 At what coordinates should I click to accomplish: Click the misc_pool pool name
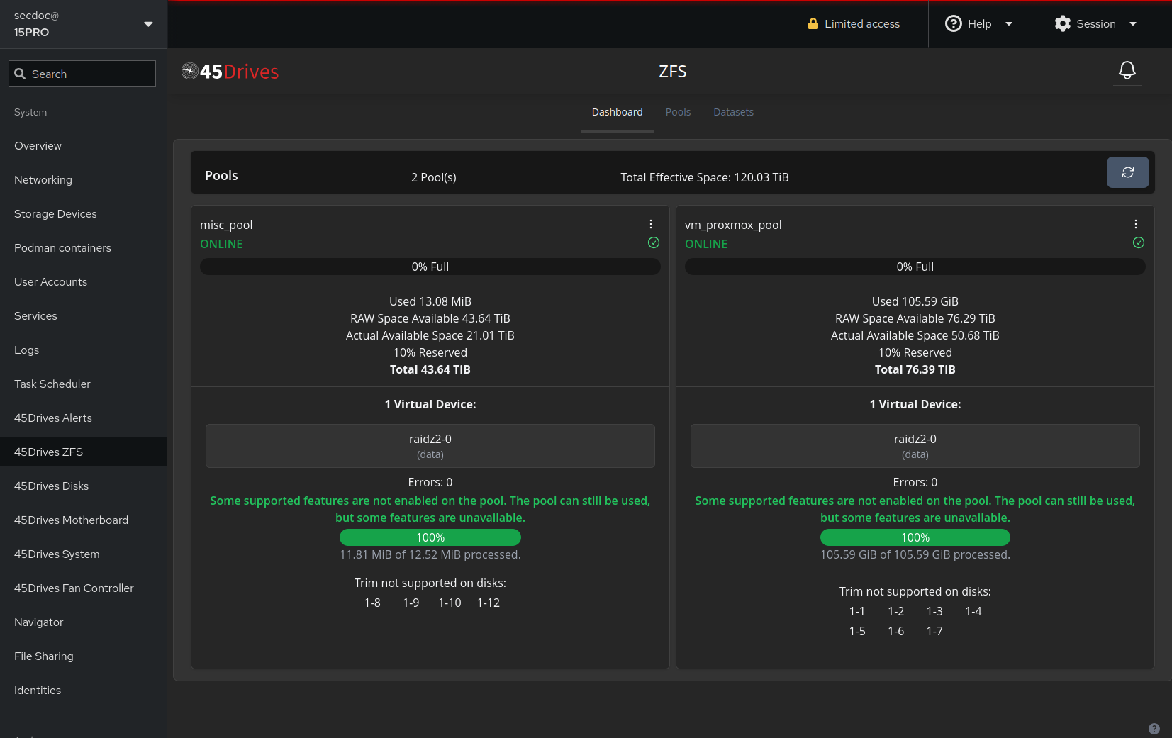pyautogui.click(x=226, y=225)
